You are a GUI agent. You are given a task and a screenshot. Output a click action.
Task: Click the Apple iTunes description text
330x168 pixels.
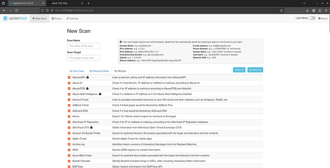132,139
